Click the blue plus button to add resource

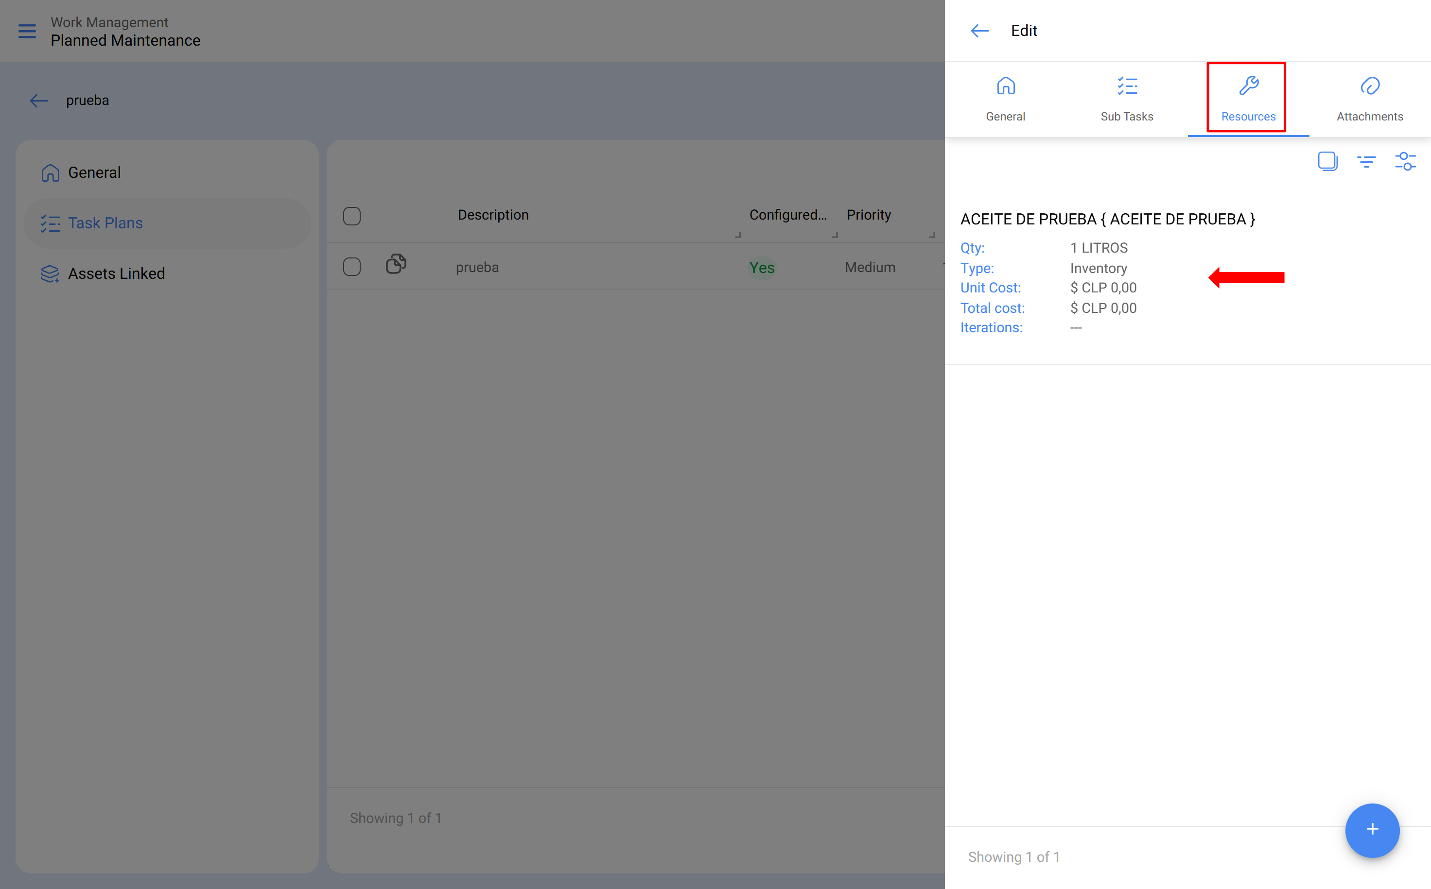(x=1372, y=830)
